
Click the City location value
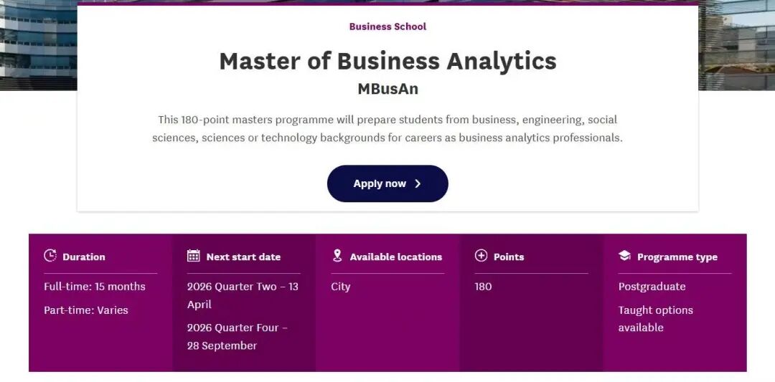pos(341,287)
